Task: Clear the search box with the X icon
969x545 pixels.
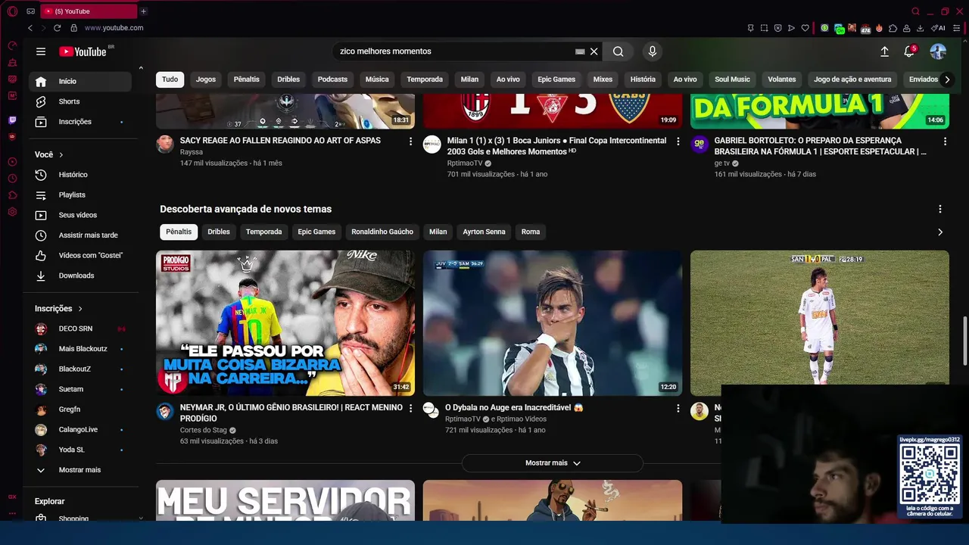Action: click(x=594, y=51)
